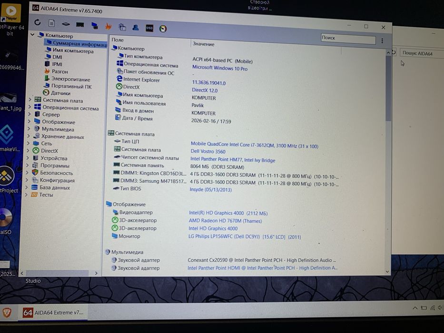Click the motherboard chip toolbar icon
Viewport: 444px width, 333px height.
(66, 24)
